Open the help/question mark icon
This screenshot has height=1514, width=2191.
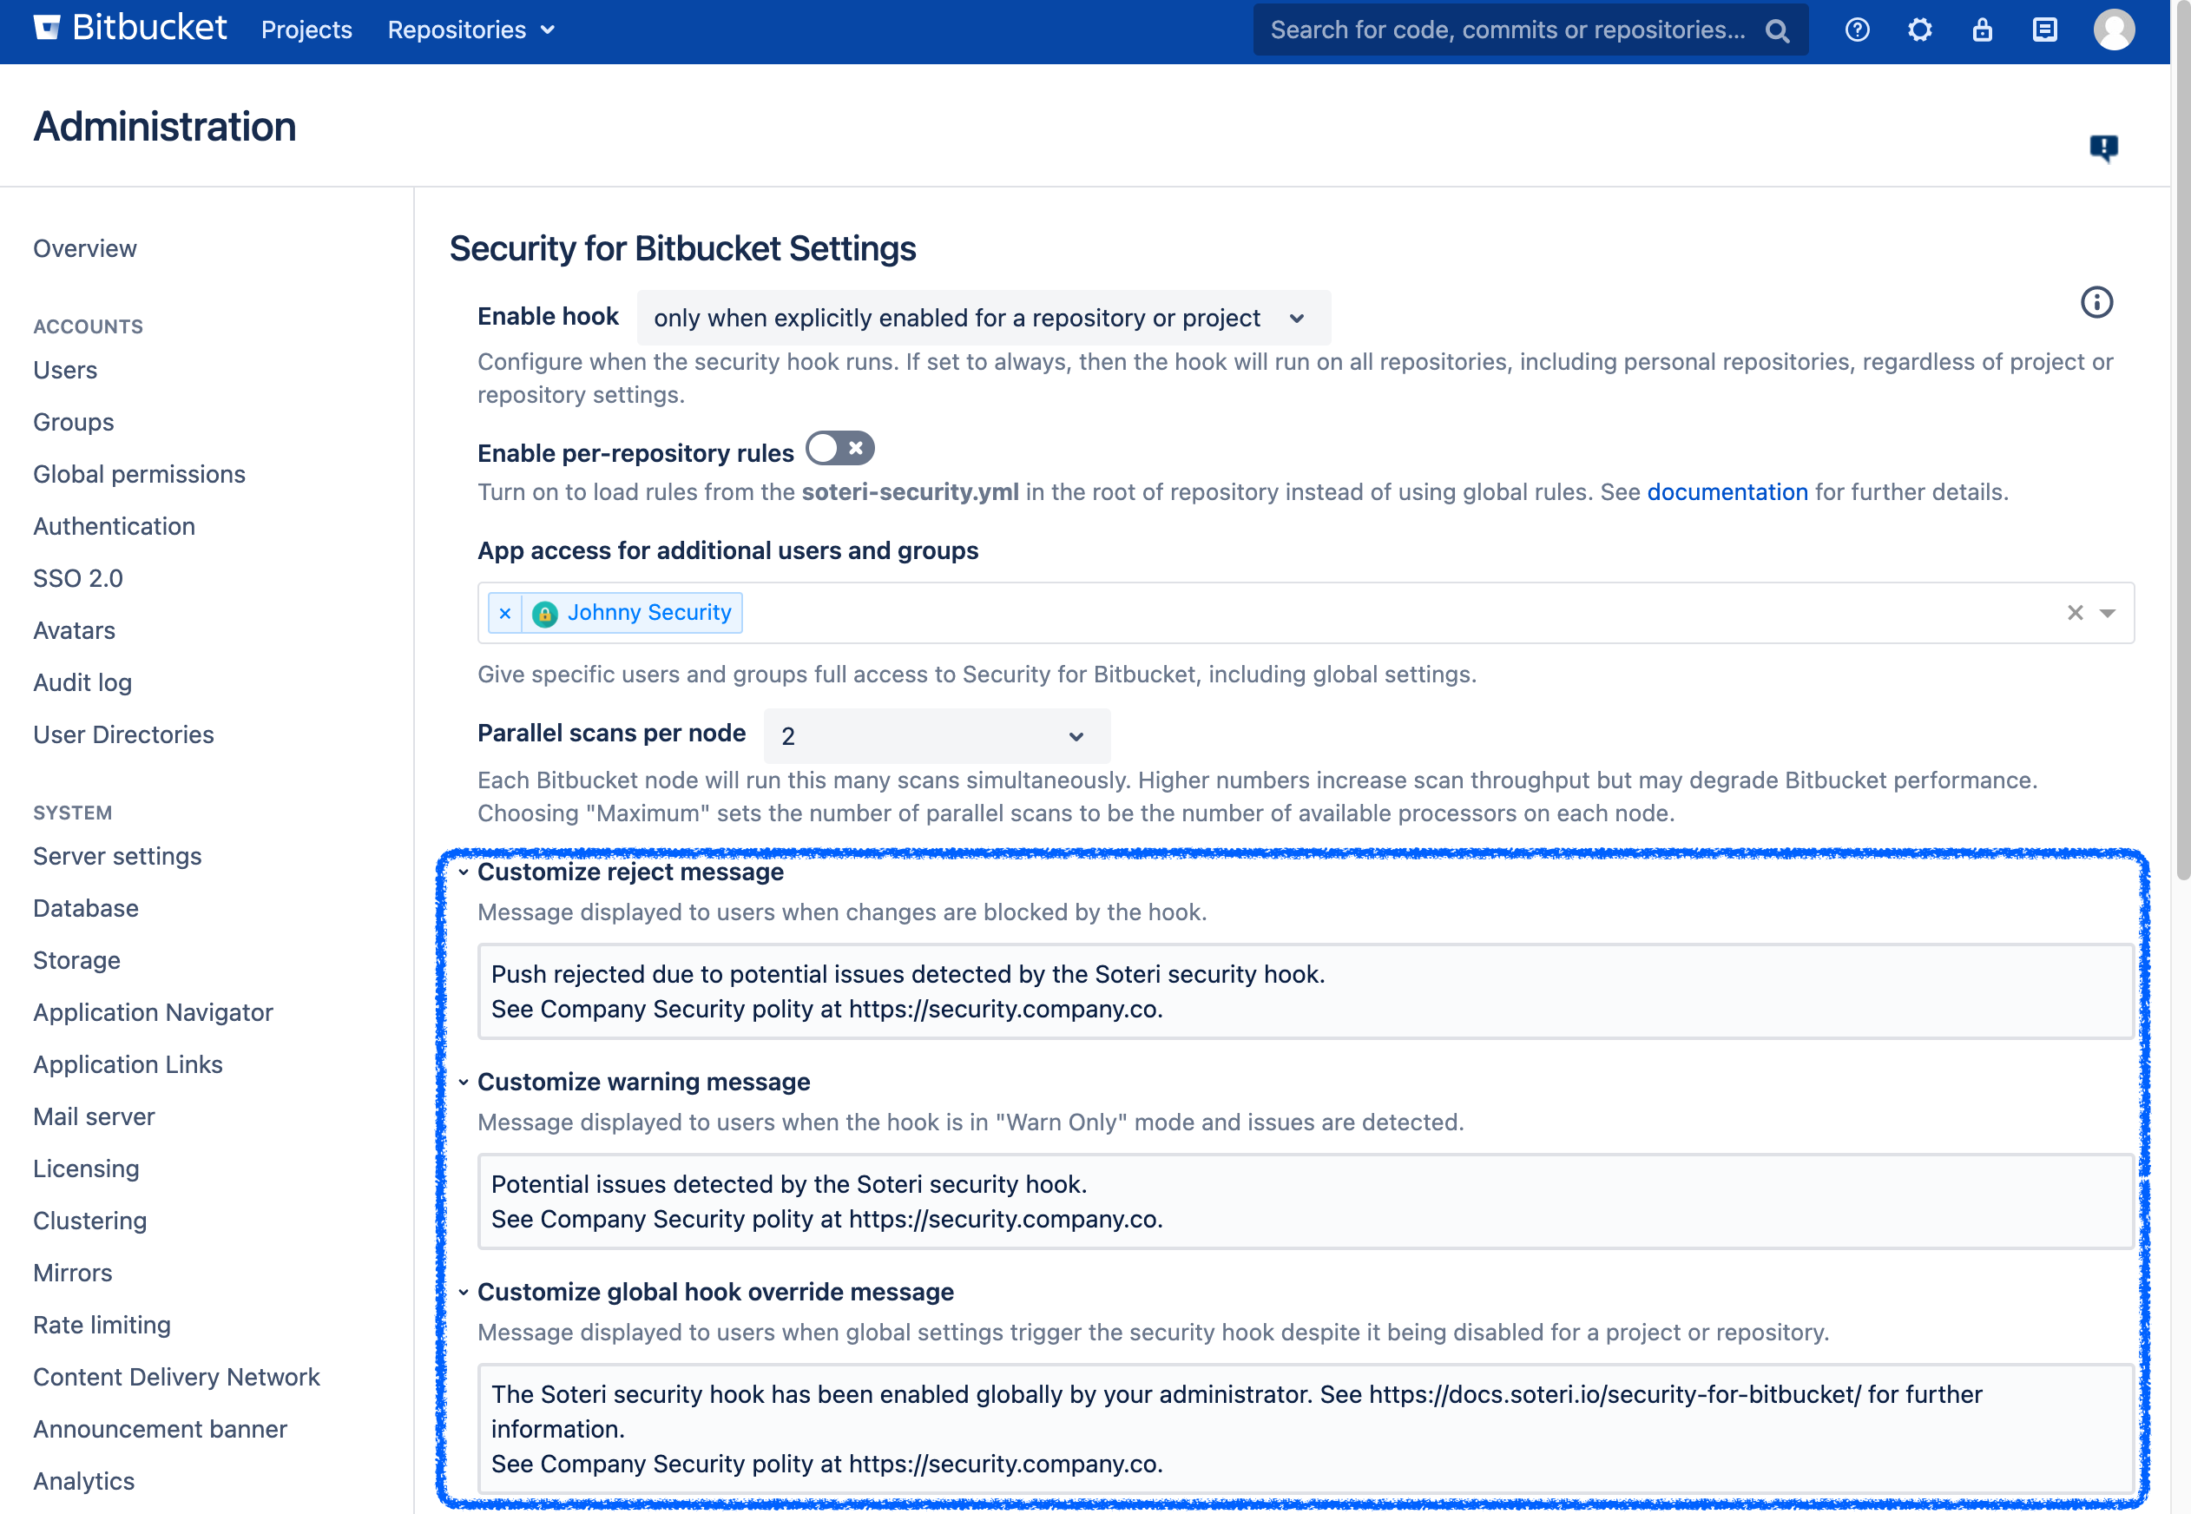(1858, 30)
